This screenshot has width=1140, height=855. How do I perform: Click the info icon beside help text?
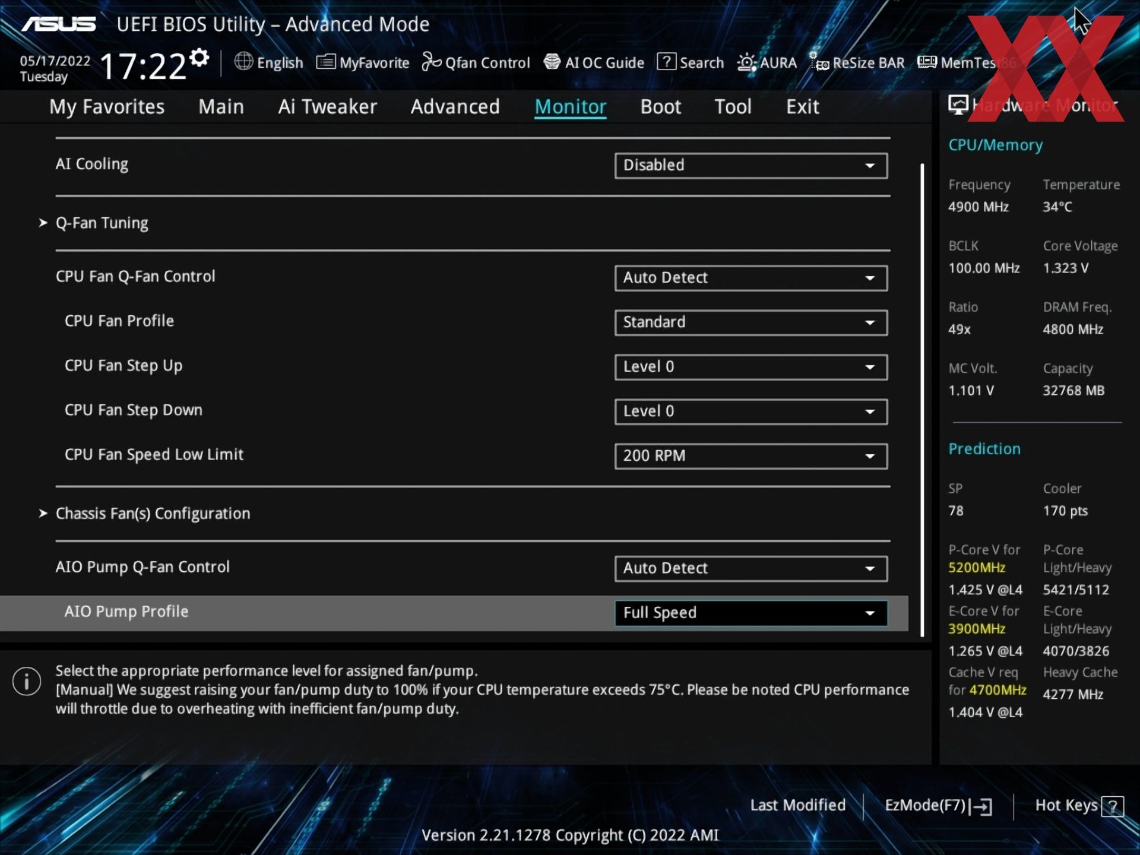[x=27, y=681]
